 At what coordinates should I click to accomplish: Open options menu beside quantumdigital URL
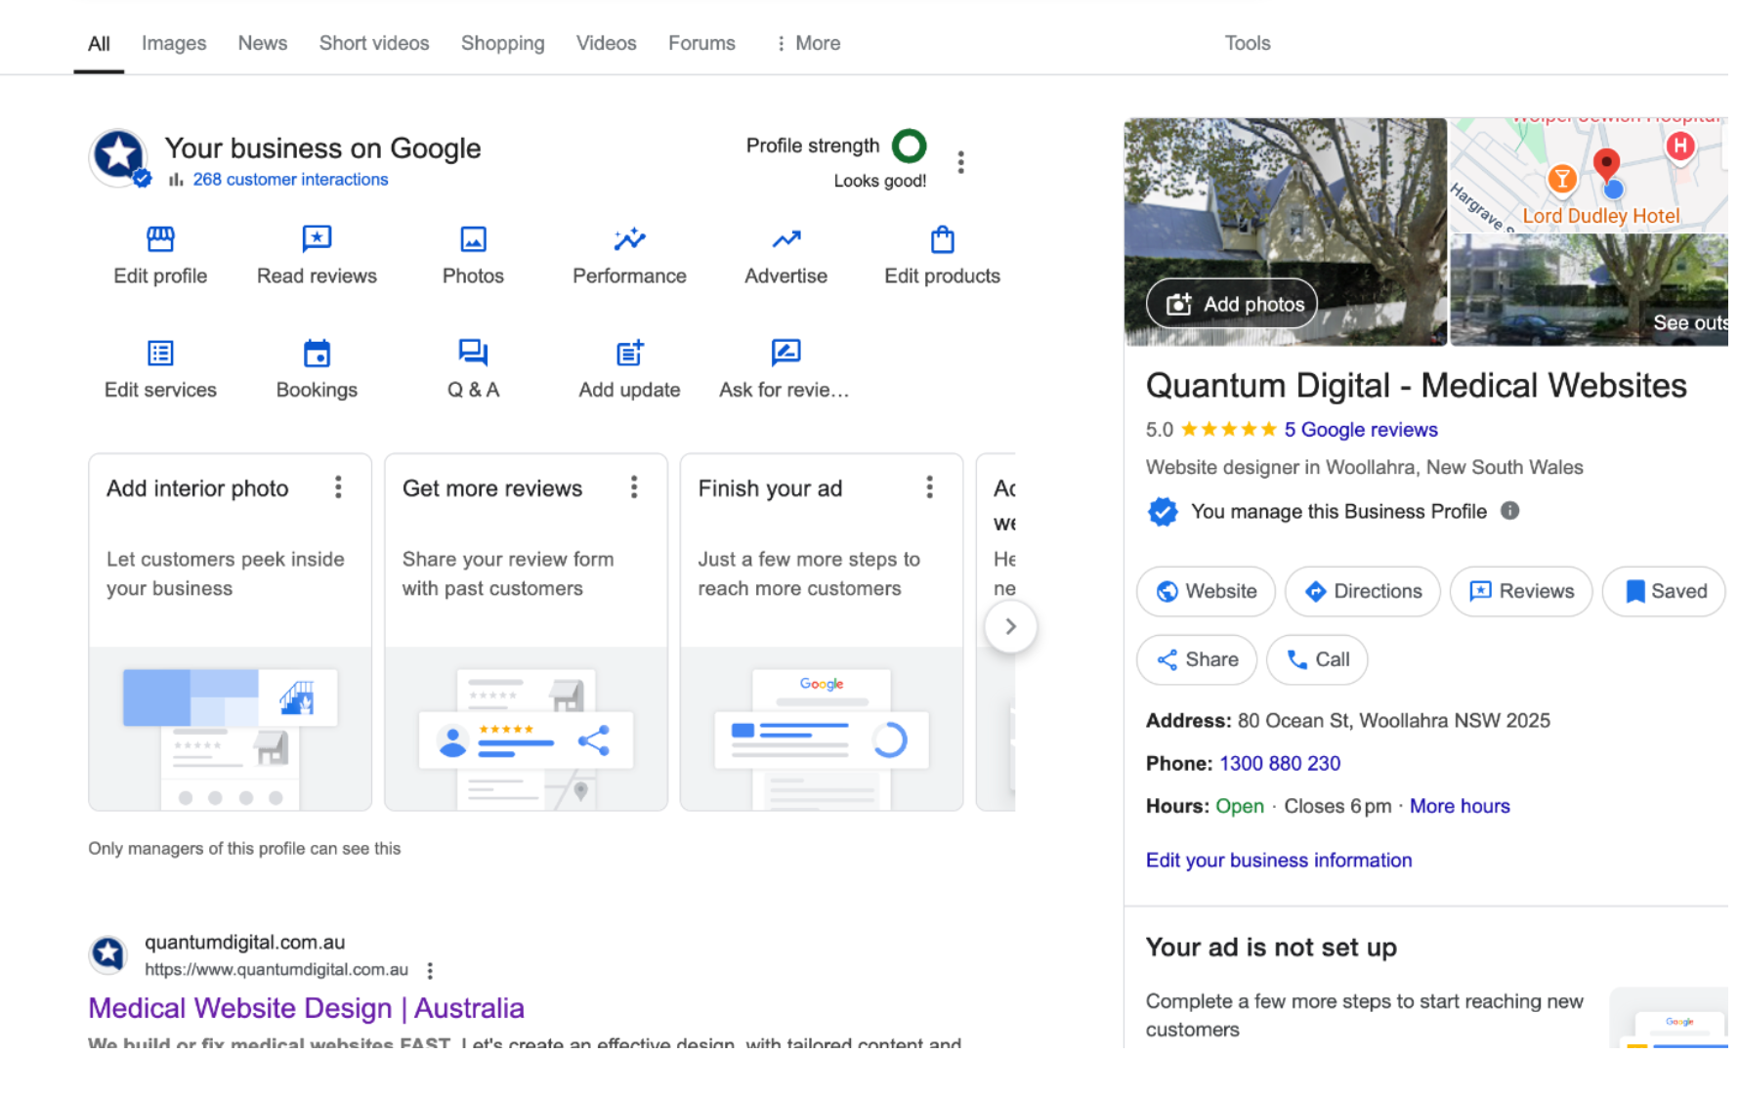430,970
